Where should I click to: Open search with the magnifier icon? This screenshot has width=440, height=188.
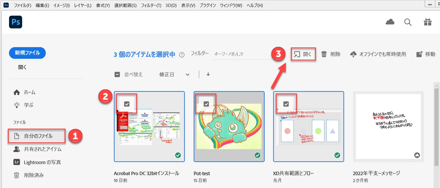coord(408,22)
